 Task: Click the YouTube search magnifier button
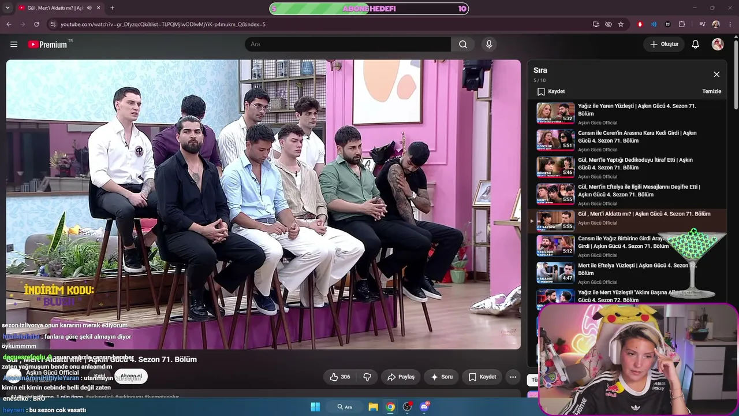coord(463,44)
